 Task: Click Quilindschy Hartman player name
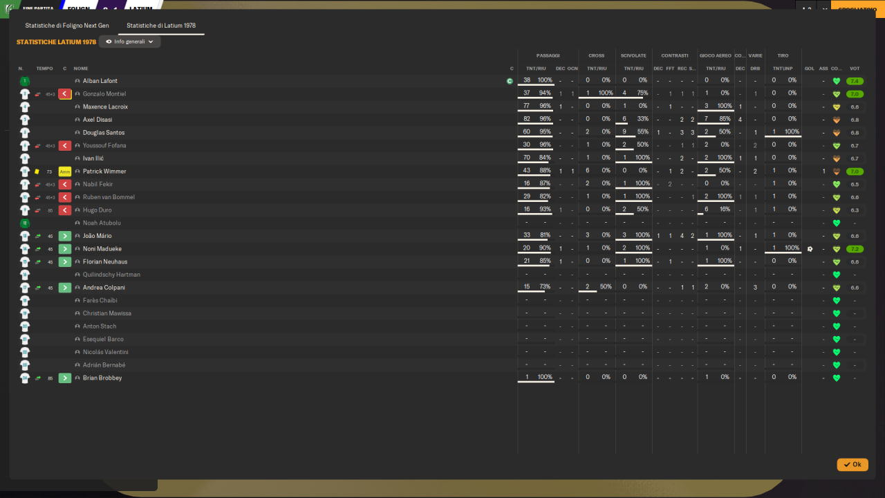click(x=111, y=275)
